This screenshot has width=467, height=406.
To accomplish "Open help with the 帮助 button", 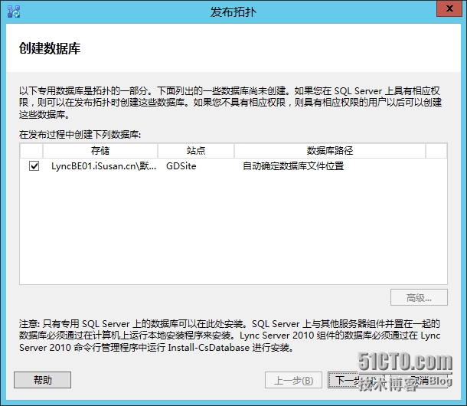I will coord(42,380).
